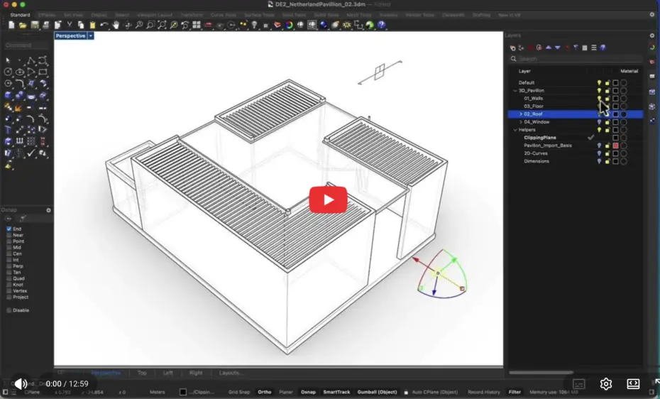Click the Copy icon in toolbar

(x=81, y=26)
